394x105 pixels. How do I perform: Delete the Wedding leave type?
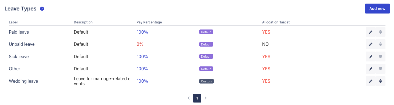coord(381,81)
